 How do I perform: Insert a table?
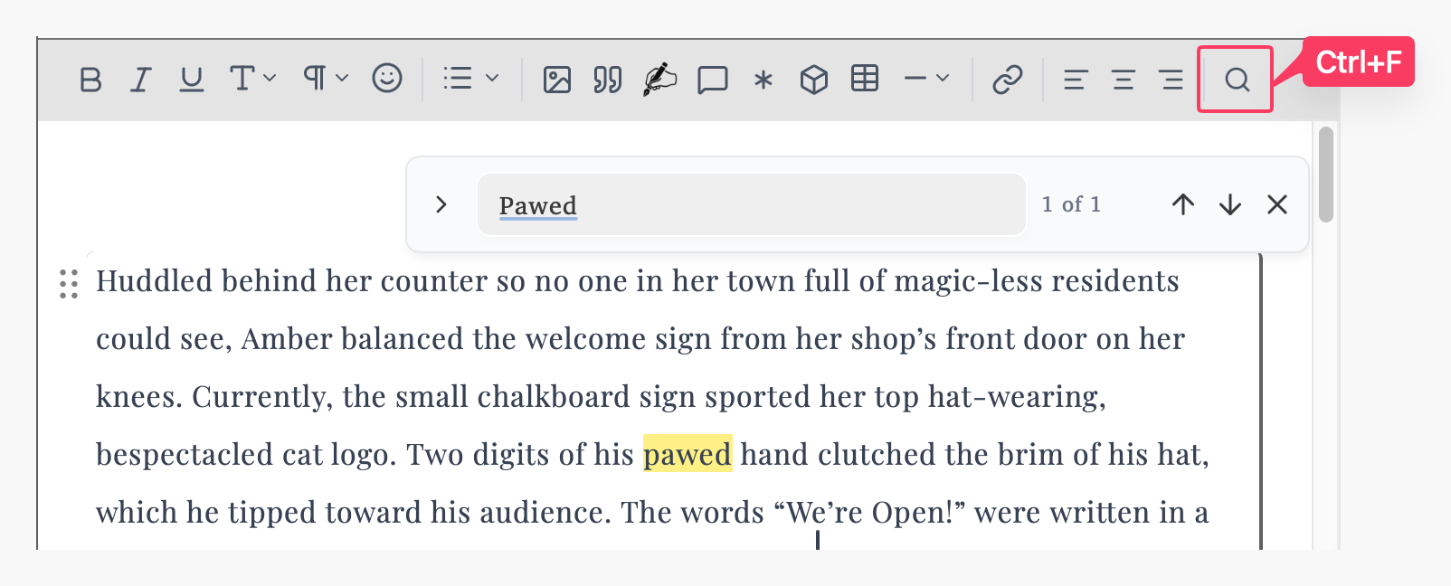tap(865, 79)
